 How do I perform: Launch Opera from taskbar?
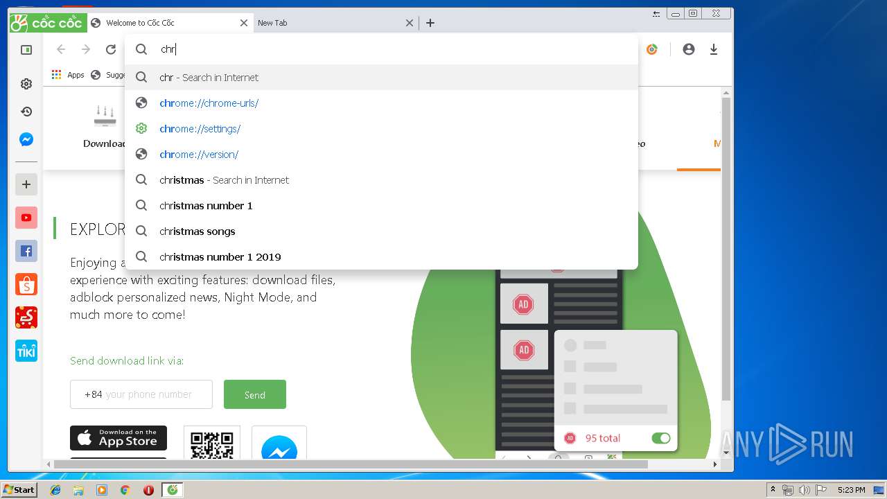click(148, 490)
